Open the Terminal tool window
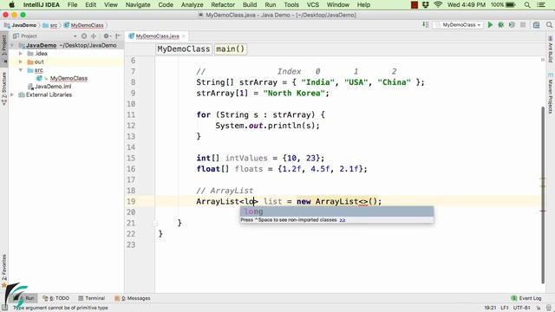Viewport: 555px width, 312px height. point(92,298)
